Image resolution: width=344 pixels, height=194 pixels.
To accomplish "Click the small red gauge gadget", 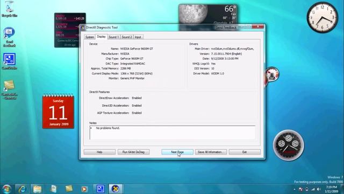I will click(272, 74).
